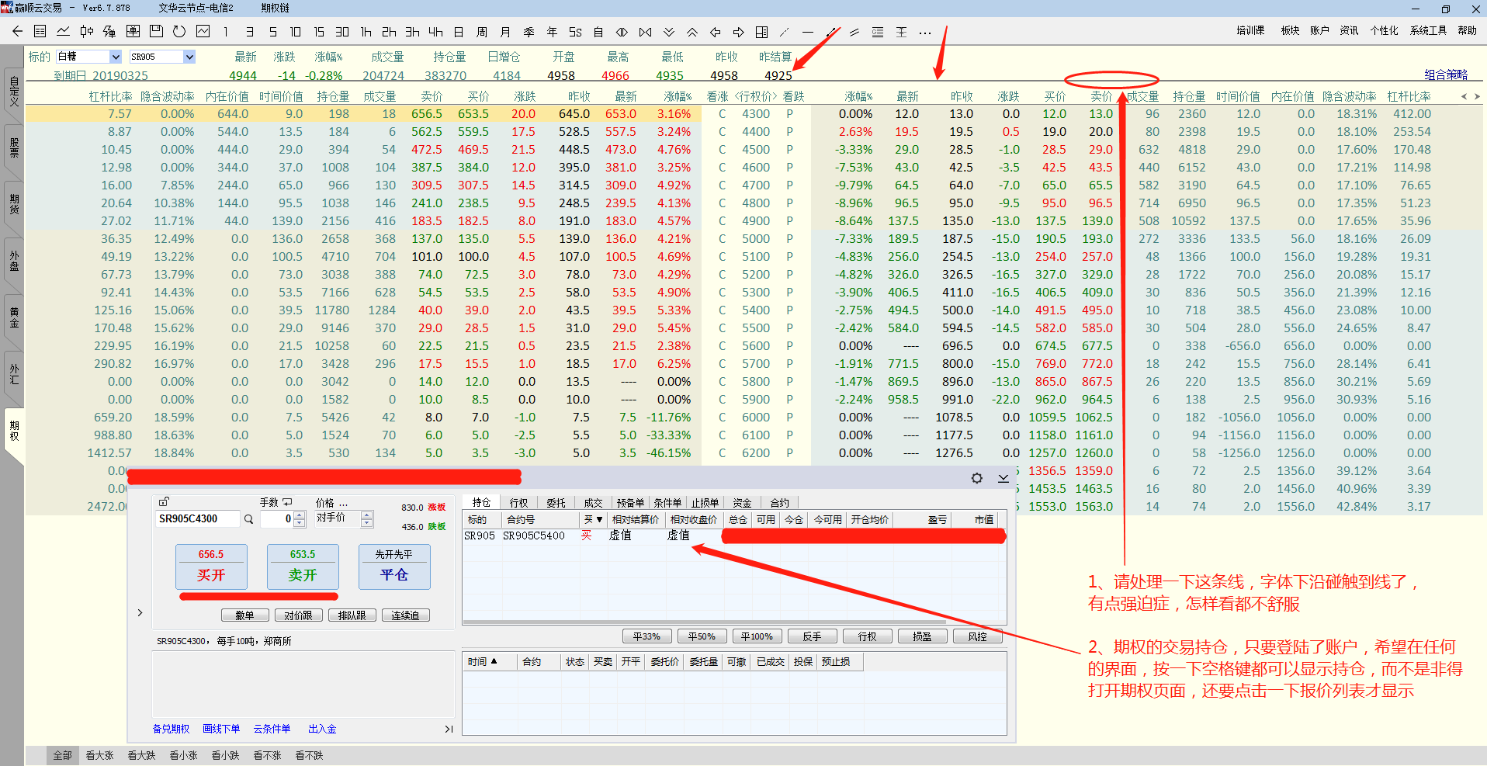
Task: Switch filter to 看大涨
Action: pos(99,755)
